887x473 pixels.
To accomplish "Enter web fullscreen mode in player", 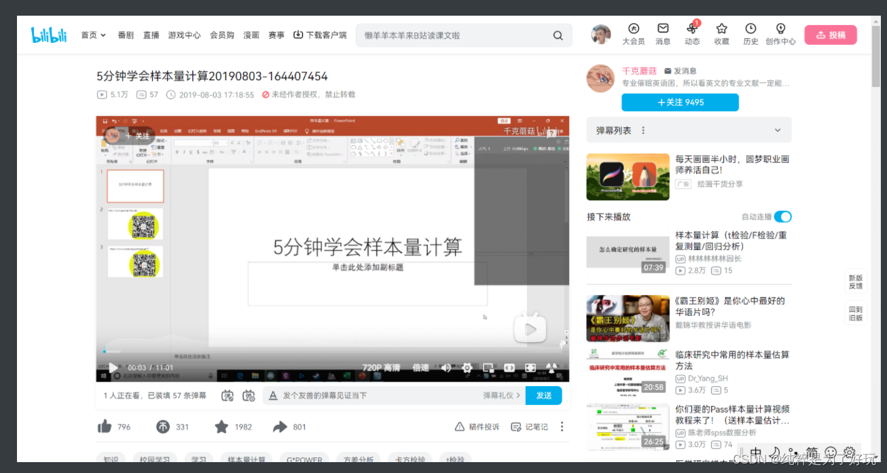I will tap(530, 368).
